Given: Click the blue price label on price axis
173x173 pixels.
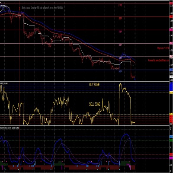Looking at the screenshot, I should pyautogui.click(x=171, y=70).
